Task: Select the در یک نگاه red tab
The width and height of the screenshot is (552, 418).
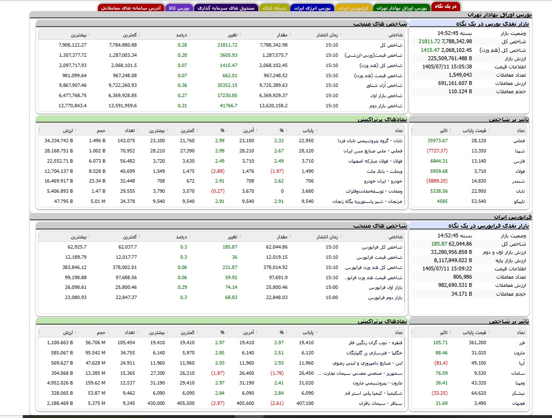Action: click(445, 6)
